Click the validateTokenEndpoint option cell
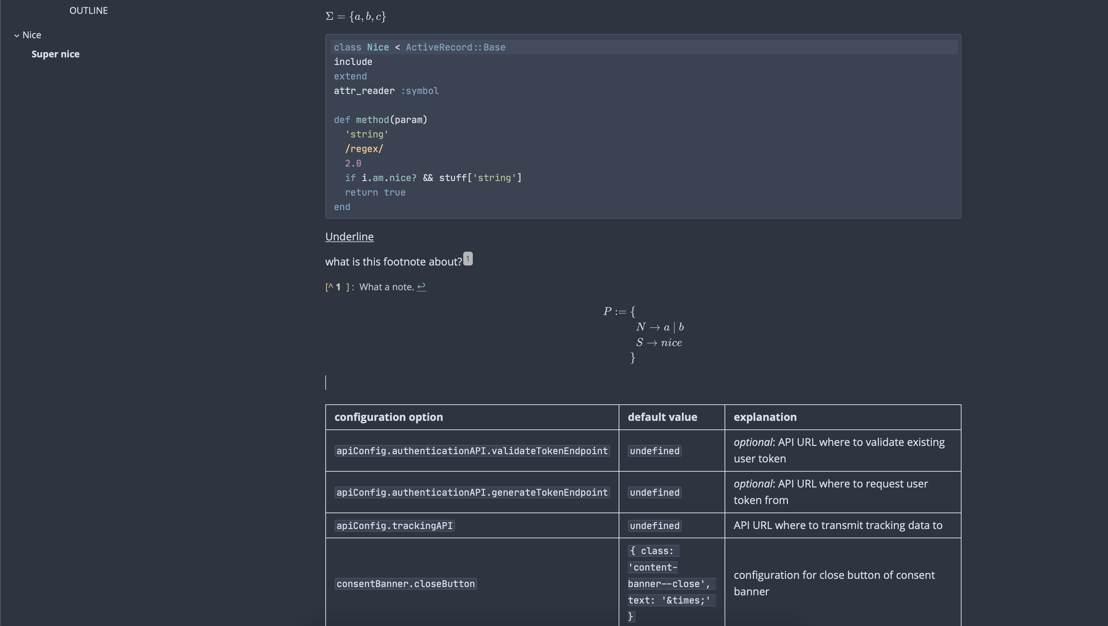 472,451
